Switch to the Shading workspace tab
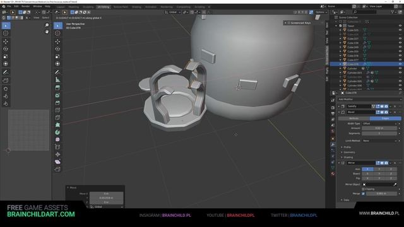The width and height of the screenshot is (404, 227). pyautogui.click(x=136, y=7)
